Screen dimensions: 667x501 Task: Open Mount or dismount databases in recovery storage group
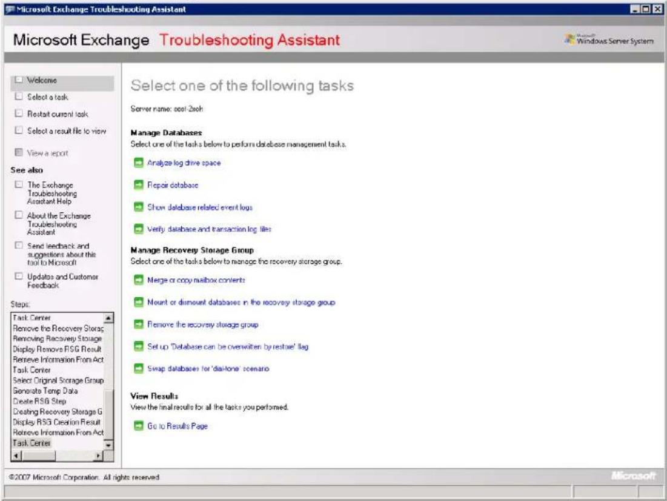[241, 302]
